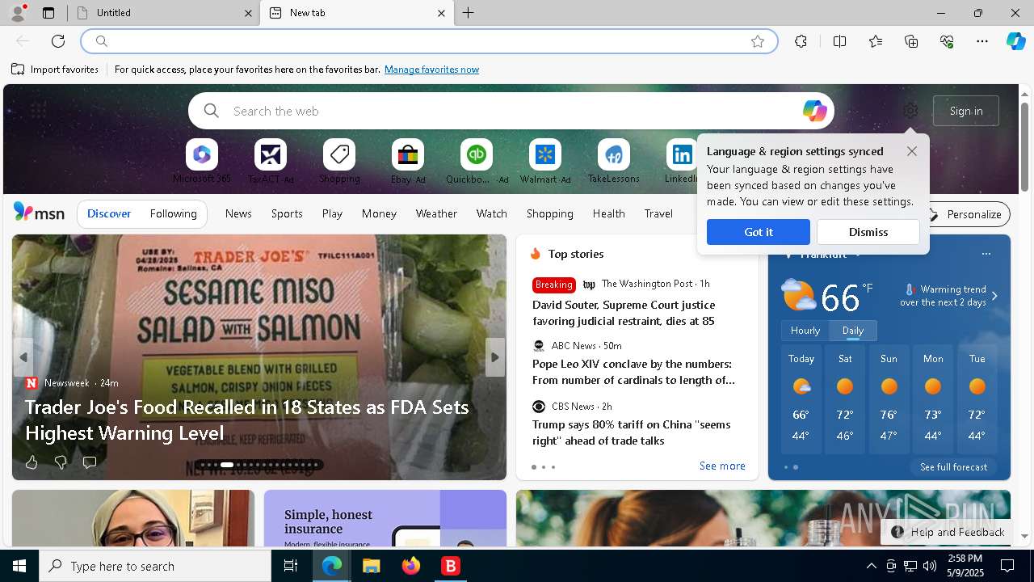Open Browser essentials heart icon

(x=947, y=41)
